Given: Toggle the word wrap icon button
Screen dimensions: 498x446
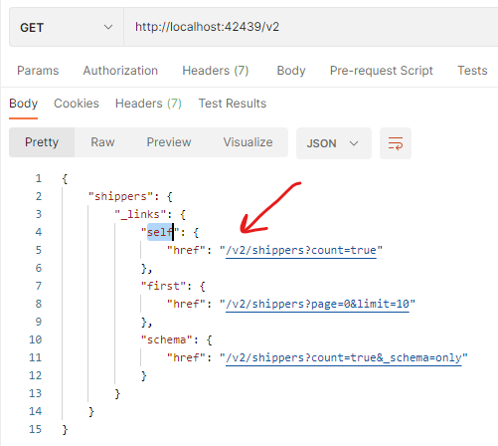Looking at the screenshot, I should [x=396, y=143].
